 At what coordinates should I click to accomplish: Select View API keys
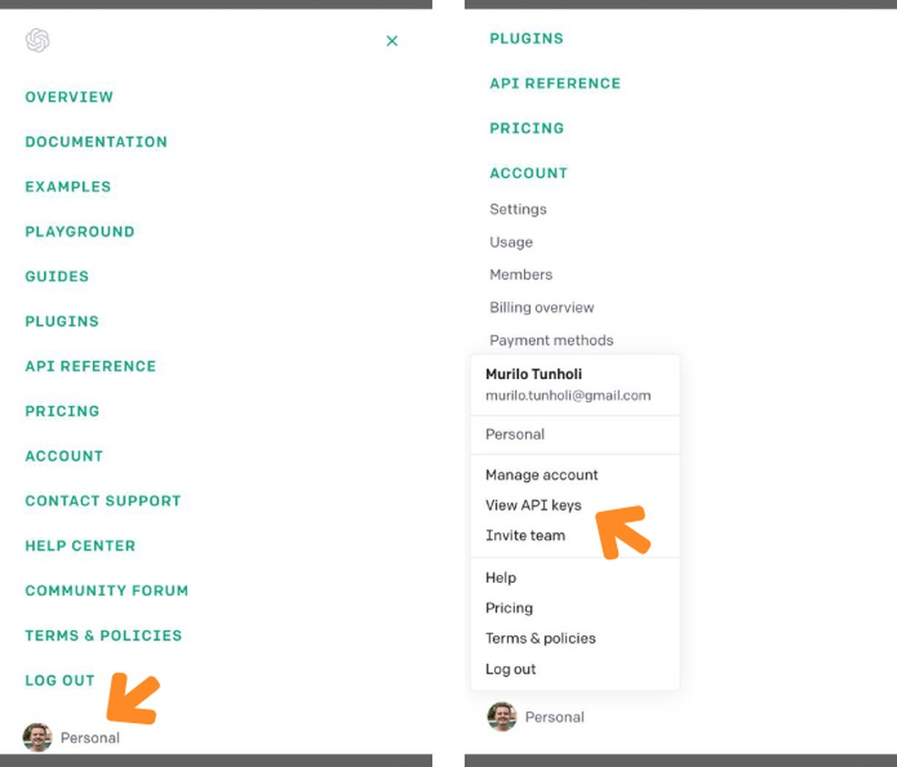(x=533, y=506)
